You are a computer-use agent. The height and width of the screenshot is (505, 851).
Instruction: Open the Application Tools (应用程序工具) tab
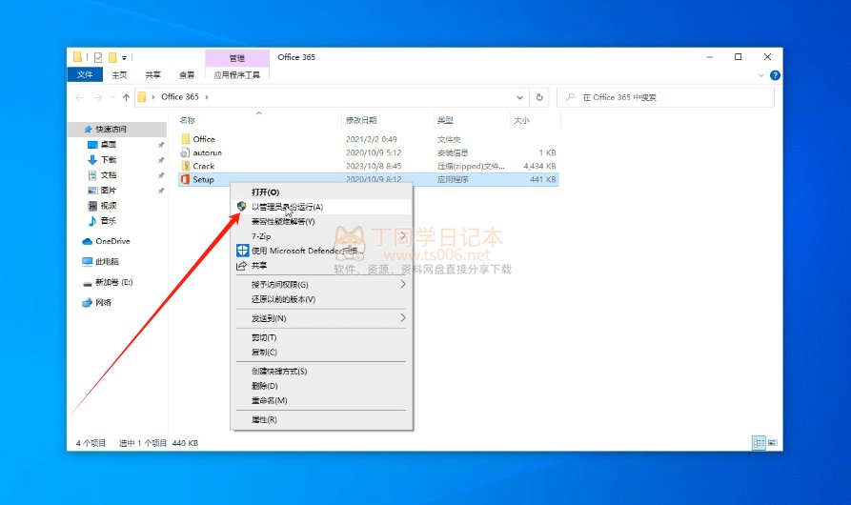(237, 75)
